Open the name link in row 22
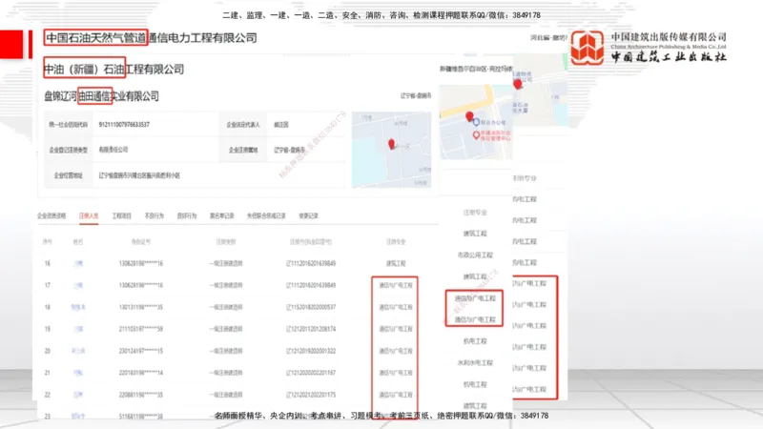This screenshot has width=763, height=429. pyautogui.click(x=78, y=395)
